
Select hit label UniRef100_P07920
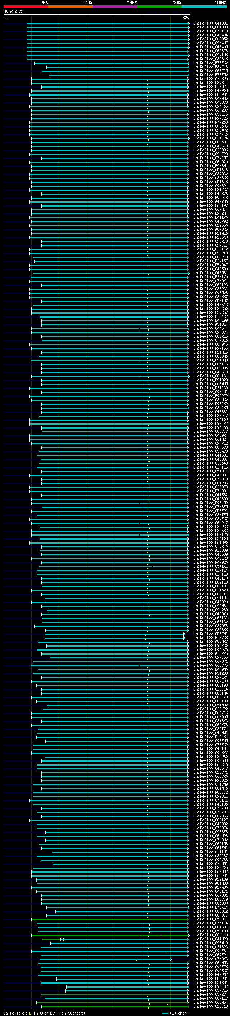(x=210, y=563)
